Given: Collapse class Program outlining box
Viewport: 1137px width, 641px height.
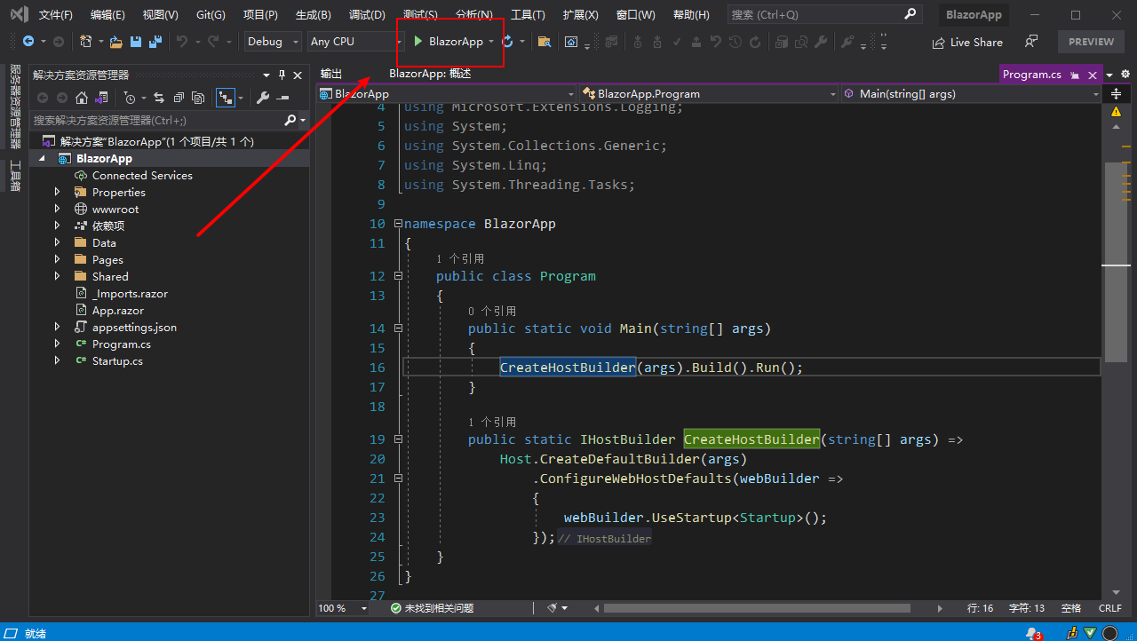Looking at the screenshot, I should point(398,276).
